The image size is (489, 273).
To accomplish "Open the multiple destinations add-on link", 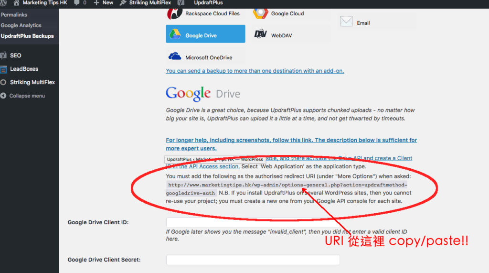I will tap(255, 71).
